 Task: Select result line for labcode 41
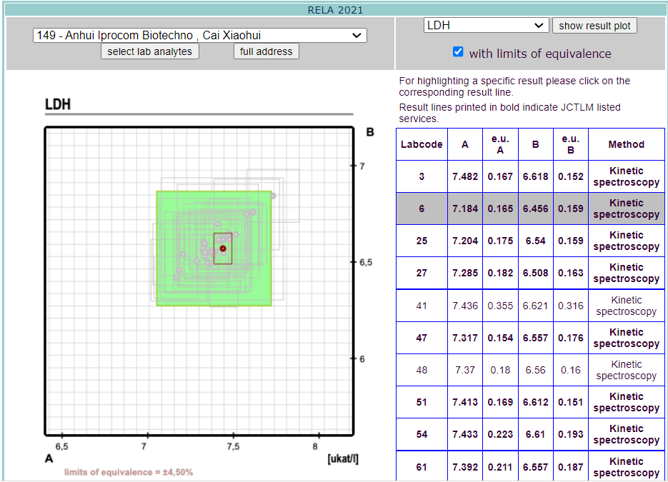530,306
